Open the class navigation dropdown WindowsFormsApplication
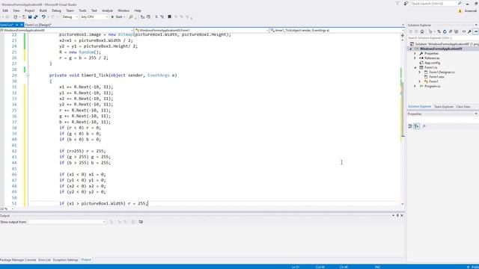479x269 pixels. (x=67, y=31)
